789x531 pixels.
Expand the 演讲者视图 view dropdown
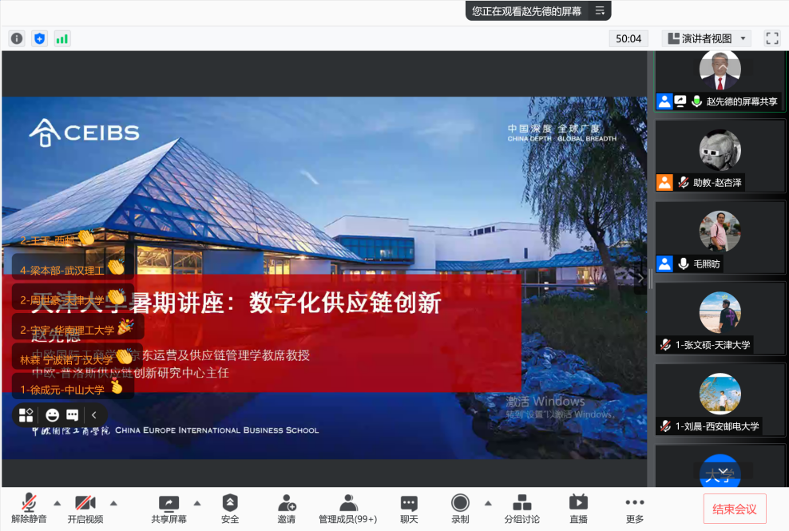point(706,38)
